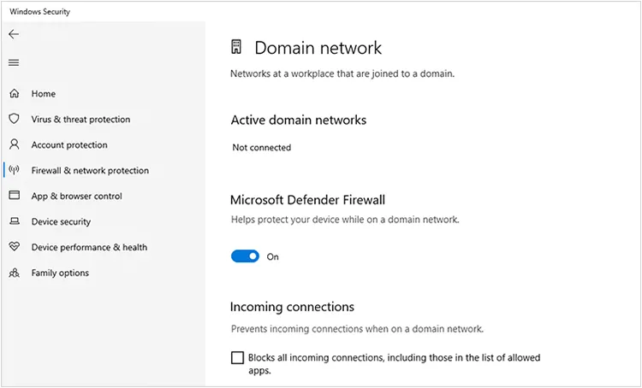This screenshot has width=642, height=388.
Task: Click the back arrow icon
Action: coord(14,34)
